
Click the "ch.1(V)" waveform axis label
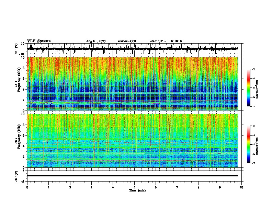16,49
